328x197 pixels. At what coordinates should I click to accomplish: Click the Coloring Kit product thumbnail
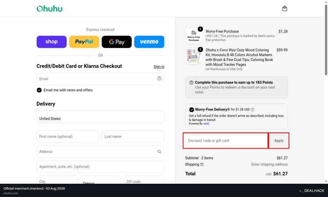(194, 56)
